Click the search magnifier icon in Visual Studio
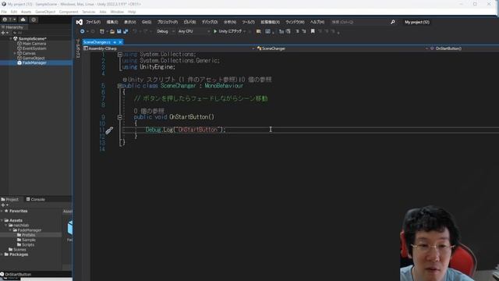This screenshot has width=499, height=281. (x=393, y=22)
